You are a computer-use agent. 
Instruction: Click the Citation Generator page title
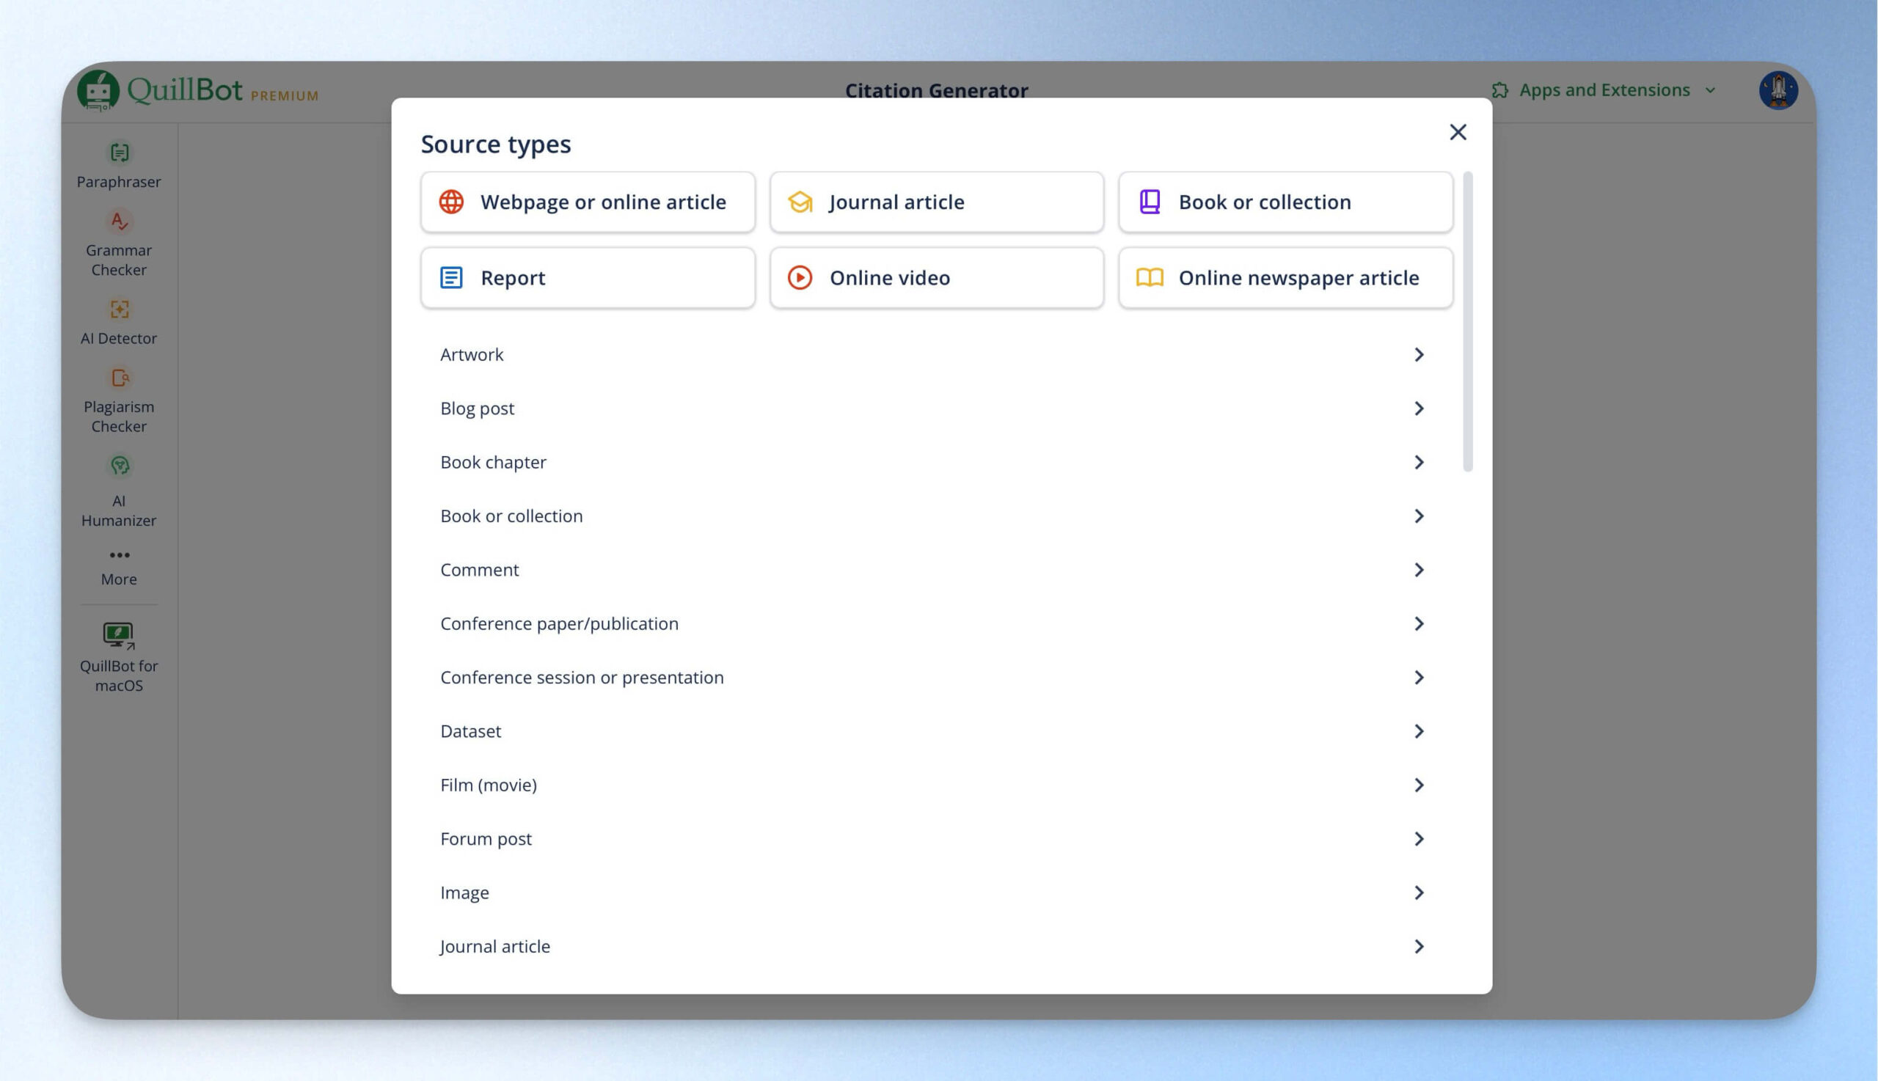coord(935,89)
